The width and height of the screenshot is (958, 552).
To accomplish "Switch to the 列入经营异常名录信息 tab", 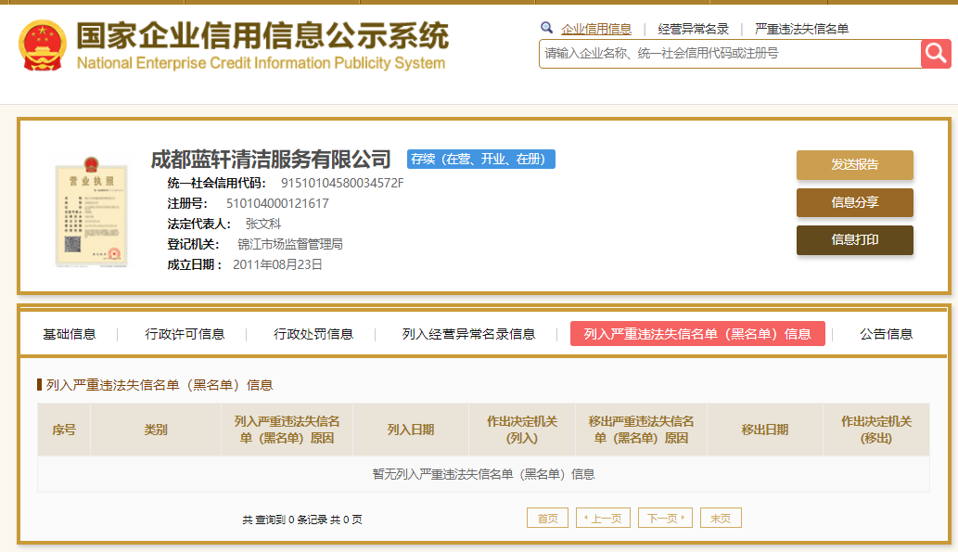I will [468, 334].
